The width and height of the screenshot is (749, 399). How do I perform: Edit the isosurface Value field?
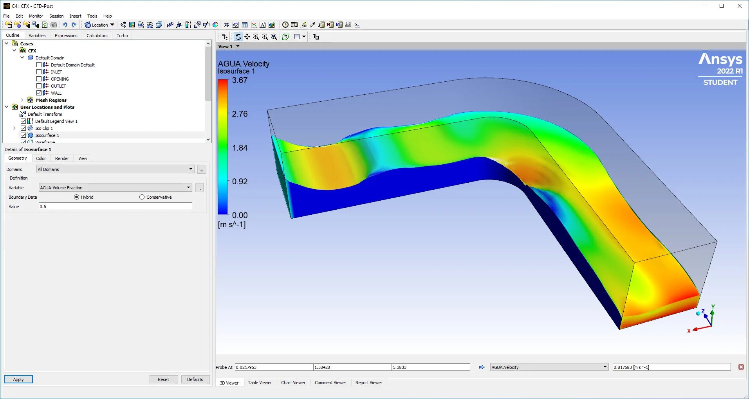coord(115,207)
